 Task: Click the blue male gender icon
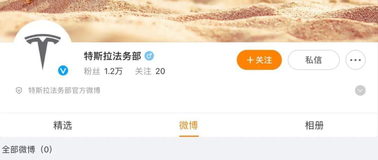click(149, 56)
